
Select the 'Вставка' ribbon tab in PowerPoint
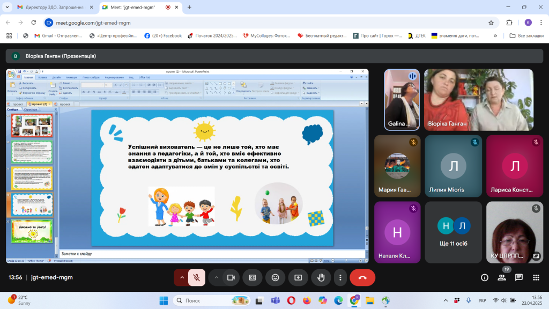point(43,77)
